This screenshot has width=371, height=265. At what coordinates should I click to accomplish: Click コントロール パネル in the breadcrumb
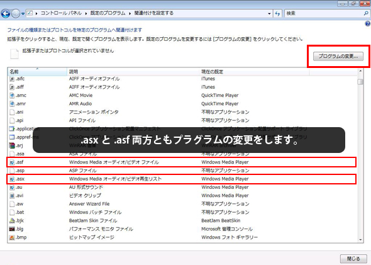click(61, 13)
